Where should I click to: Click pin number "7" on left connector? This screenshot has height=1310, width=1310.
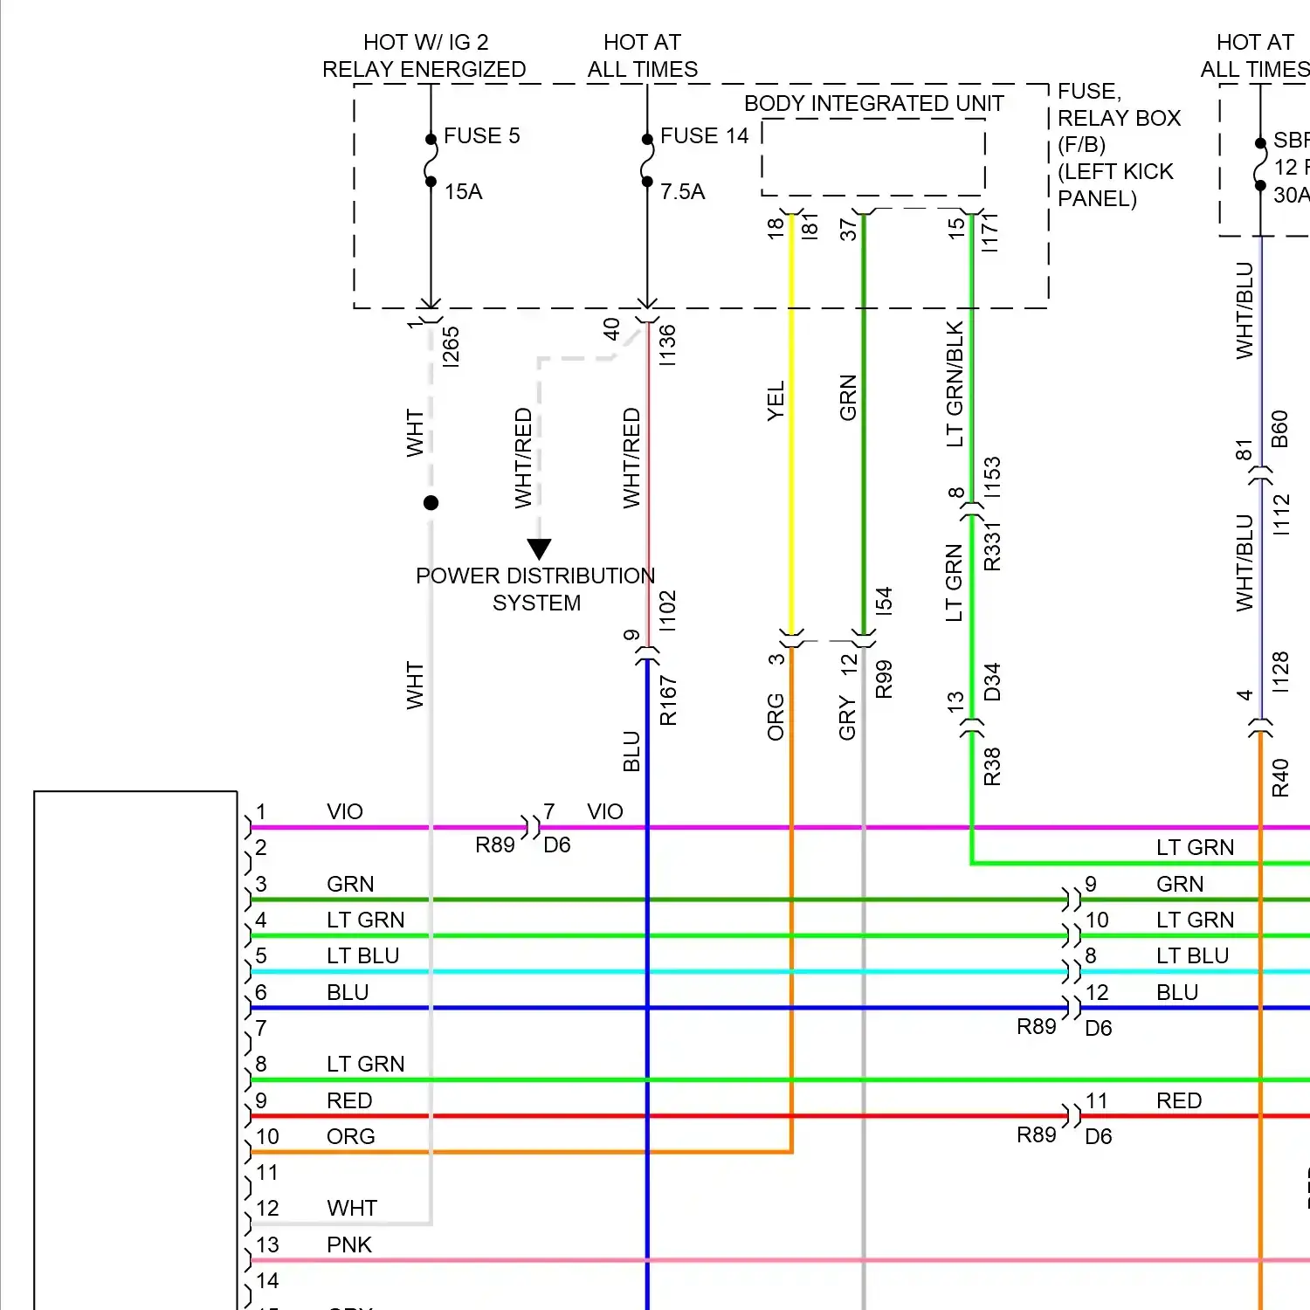[x=261, y=1028]
